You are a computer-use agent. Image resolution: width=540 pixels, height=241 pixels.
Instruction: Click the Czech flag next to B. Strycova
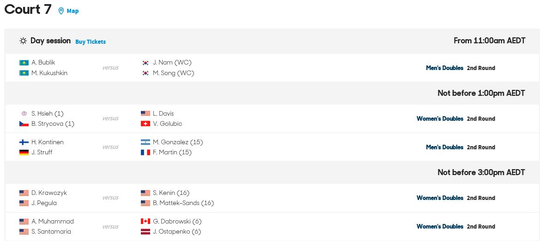tap(24, 124)
